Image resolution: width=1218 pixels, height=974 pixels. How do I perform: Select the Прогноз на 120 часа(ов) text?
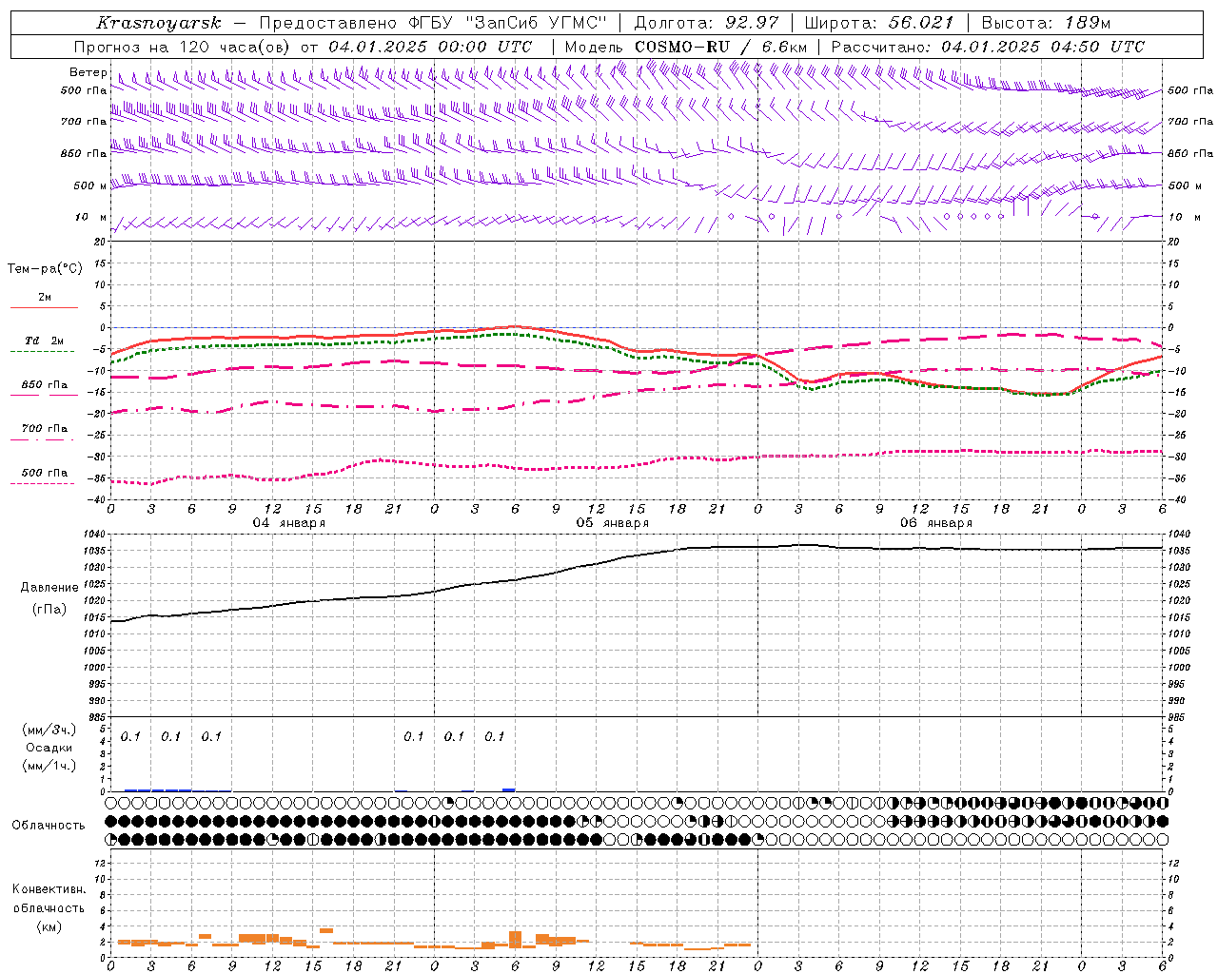(x=183, y=47)
